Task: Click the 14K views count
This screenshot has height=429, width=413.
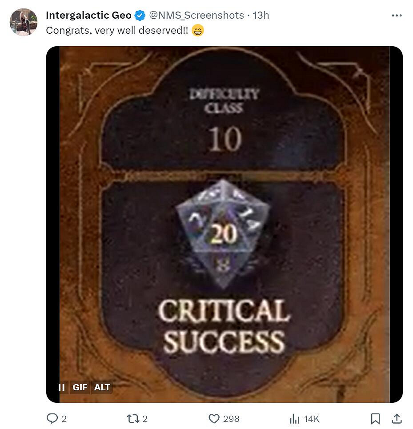Action: pyautogui.click(x=312, y=419)
